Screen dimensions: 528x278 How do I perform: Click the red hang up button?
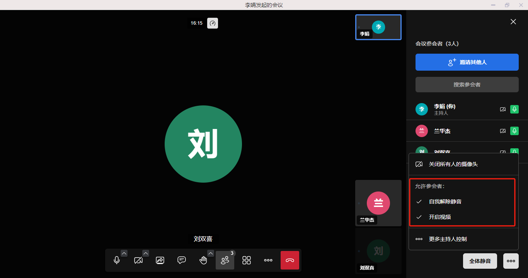(x=290, y=260)
